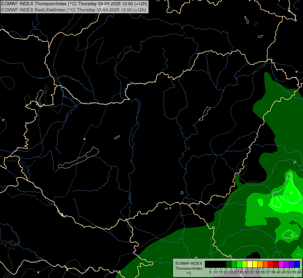The image size is (303, 278).
Task: Select the purple 45–50 legend swatch
Action: click(x=287, y=264)
